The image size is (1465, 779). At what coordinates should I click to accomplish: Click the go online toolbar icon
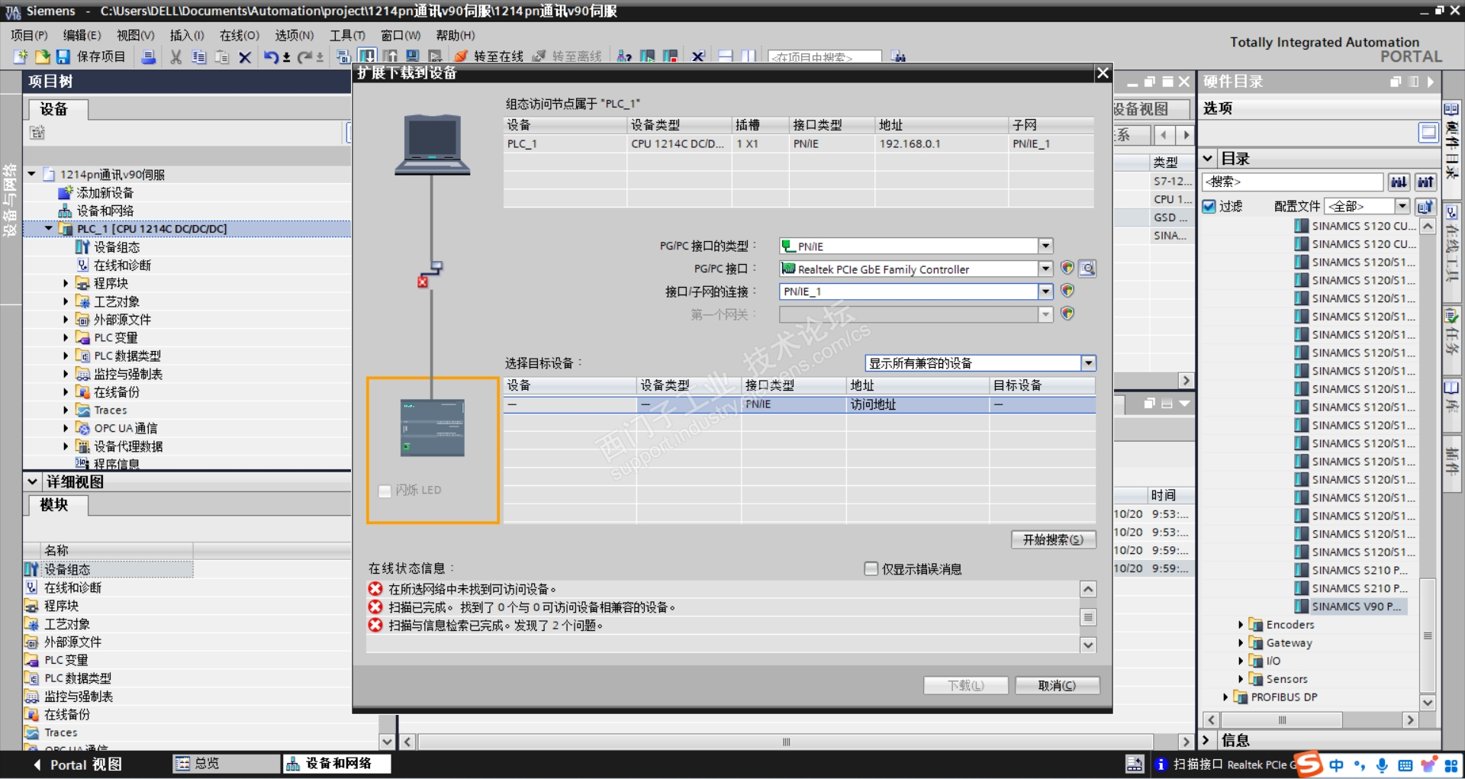click(x=461, y=56)
